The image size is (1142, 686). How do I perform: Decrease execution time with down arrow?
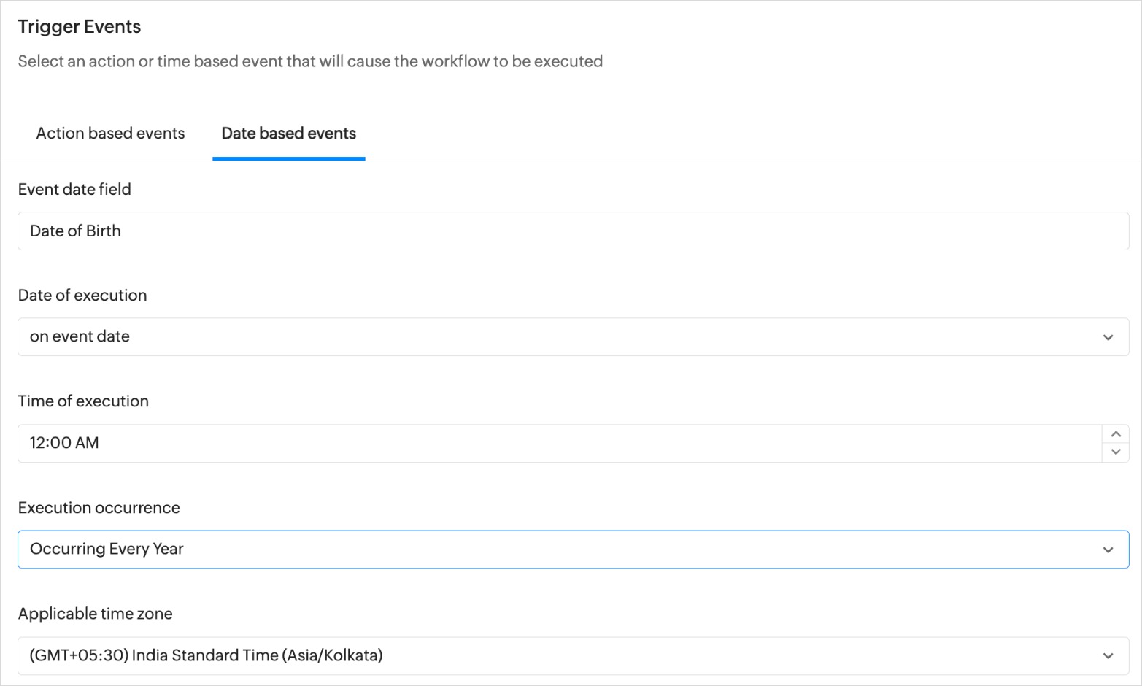1115,452
